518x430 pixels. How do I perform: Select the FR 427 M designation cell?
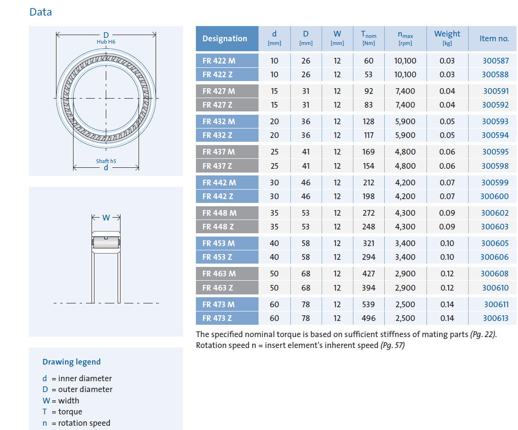point(227,91)
